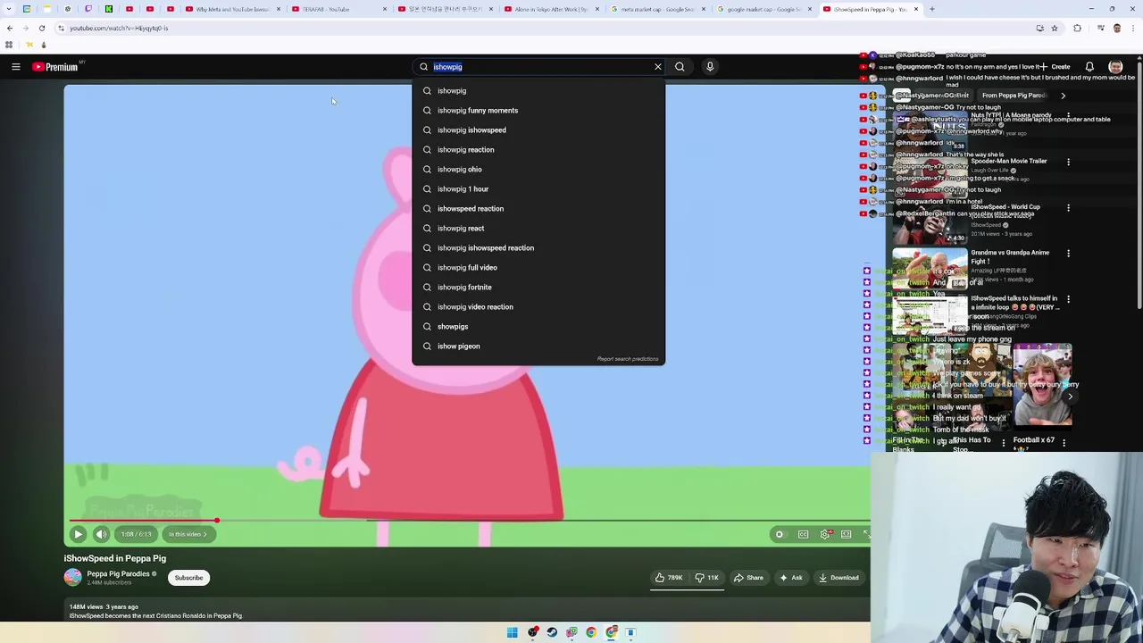Open Grandma vs Grandpa Anime Fight thumbnail
This screenshot has width=1143, height=643.
[x=929, y=269]
